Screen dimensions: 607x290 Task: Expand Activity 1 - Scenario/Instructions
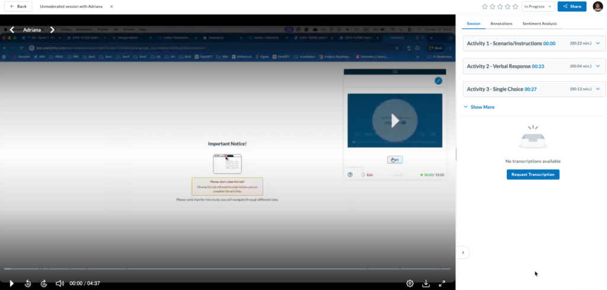click(x=598, y=43)
